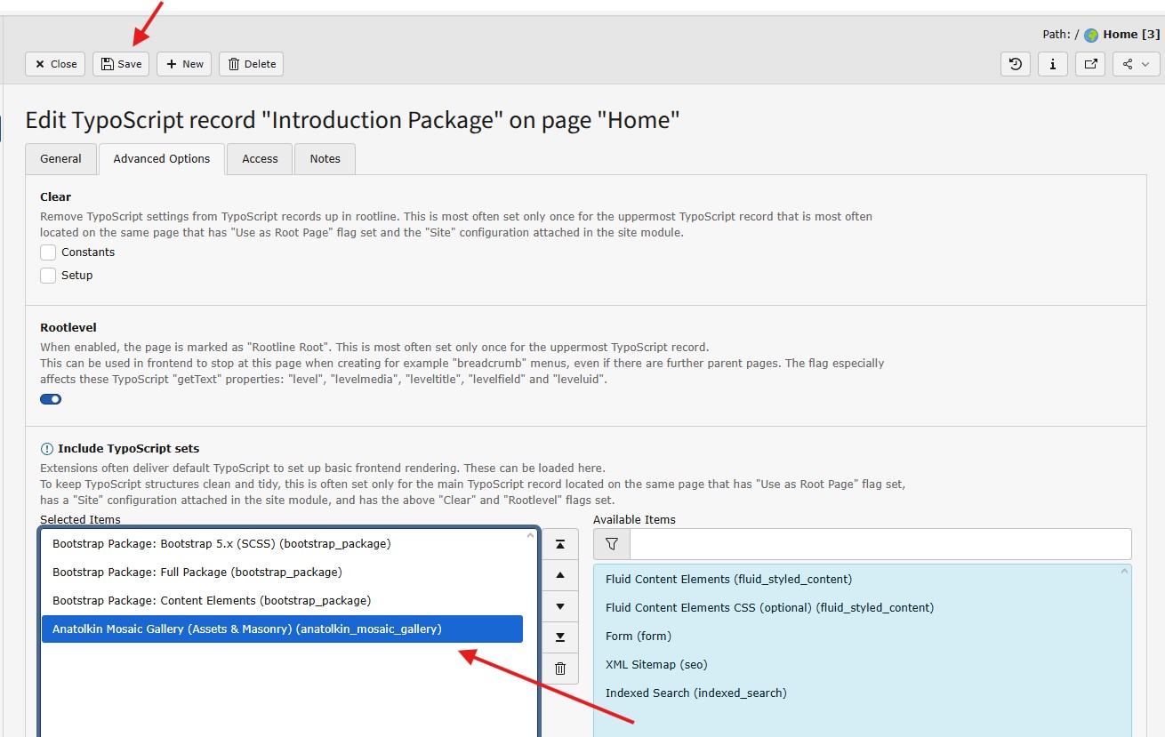Remove selected item with trash icon
Screen dimensions: 1165x737
pos(560,669)
